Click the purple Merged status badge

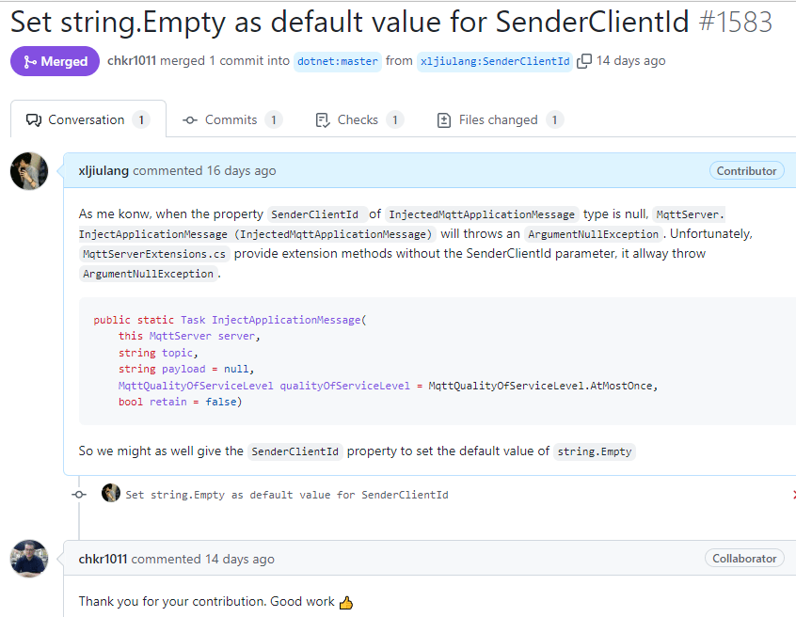(x=55, y=61)
